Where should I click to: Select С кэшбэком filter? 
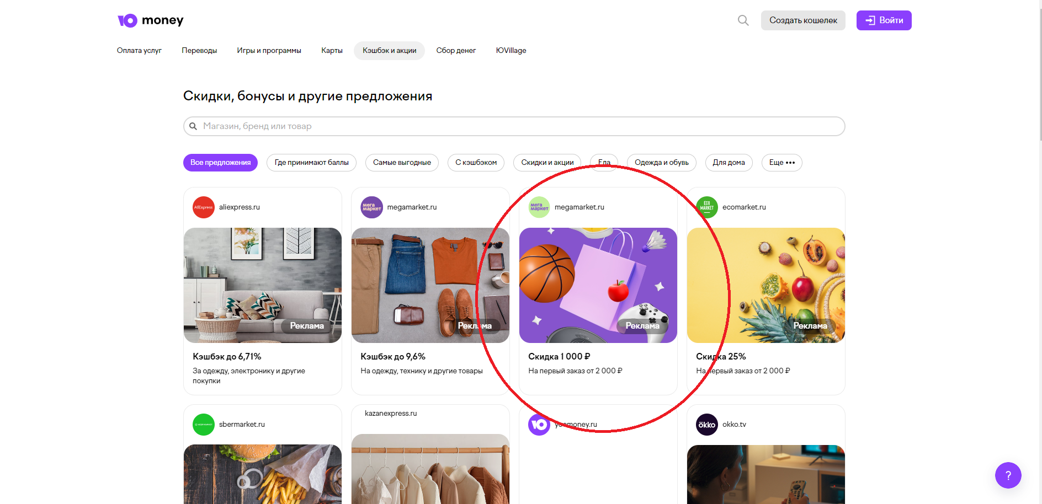click(476, 163)
